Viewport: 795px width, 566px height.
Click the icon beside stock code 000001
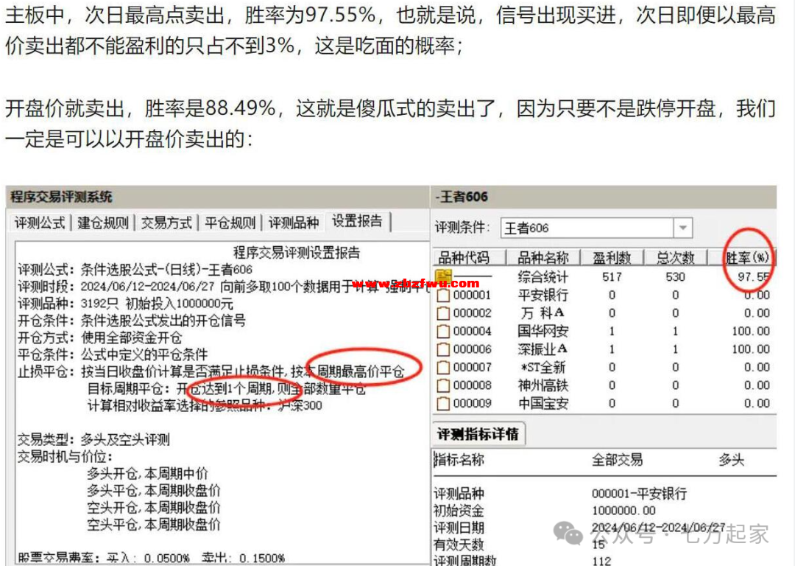tap(443, 296)
